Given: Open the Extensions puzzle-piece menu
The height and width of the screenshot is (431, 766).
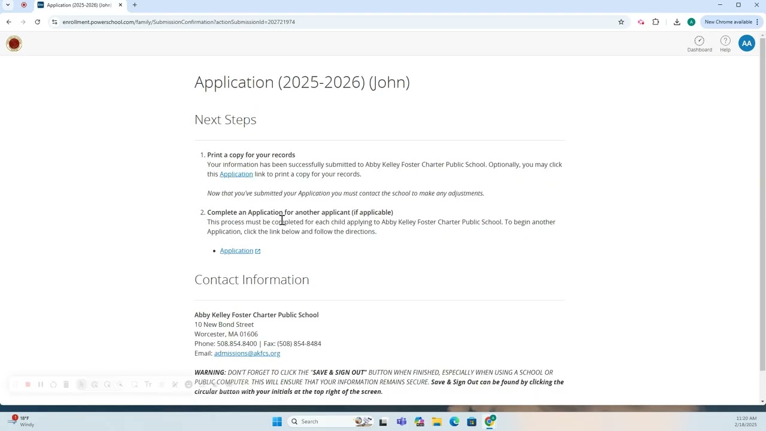Looking at the screenshot, I should (656, 22).
